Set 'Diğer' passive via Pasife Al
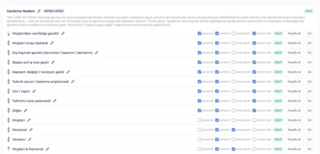The image size is (320, 154). coord(294,110)
